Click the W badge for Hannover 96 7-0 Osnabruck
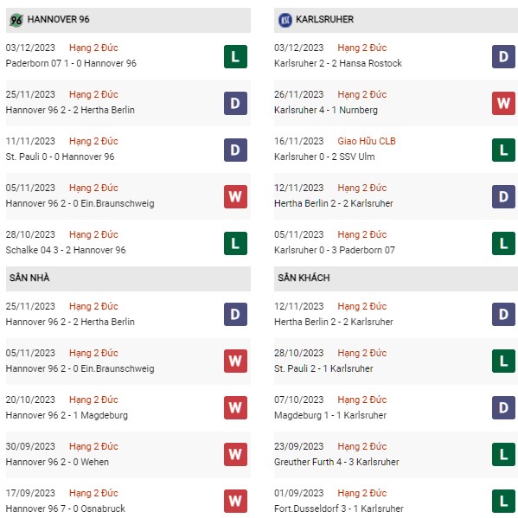The width and height of the screenshot is (518, 518). (x=235, y=502)
